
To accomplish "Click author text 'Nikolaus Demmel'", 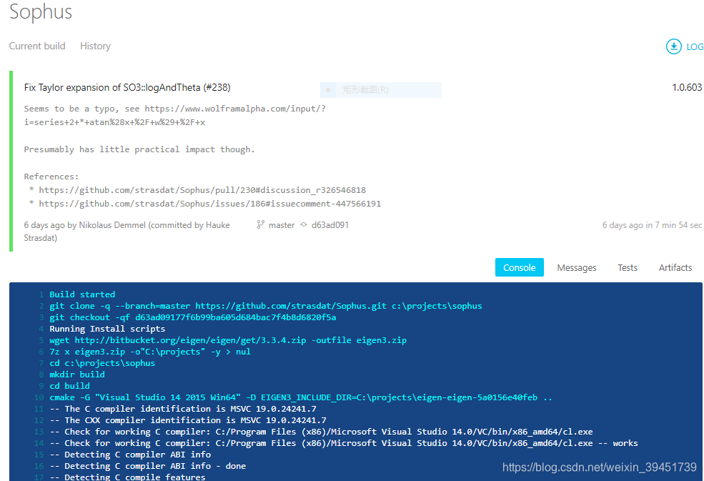I will [112, 225].
